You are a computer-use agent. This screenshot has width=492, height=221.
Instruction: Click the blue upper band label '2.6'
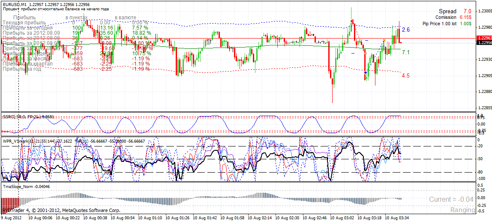(x=406, y=30)
